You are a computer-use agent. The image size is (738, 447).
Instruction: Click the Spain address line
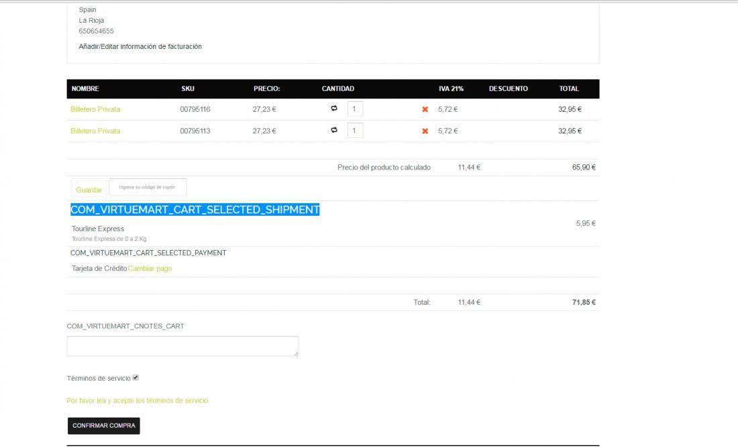click(87, 9)
